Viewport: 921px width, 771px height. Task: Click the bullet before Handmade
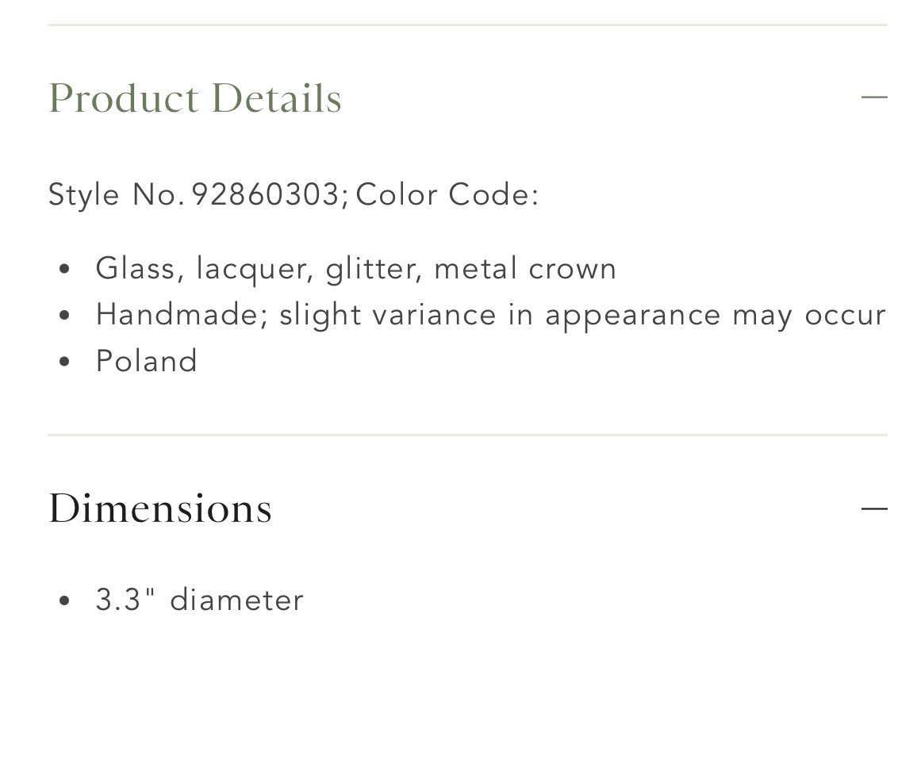[64, 316]
